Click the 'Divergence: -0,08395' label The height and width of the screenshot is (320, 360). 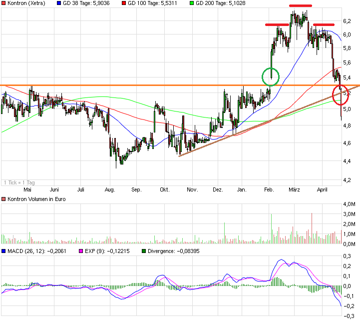174,251
